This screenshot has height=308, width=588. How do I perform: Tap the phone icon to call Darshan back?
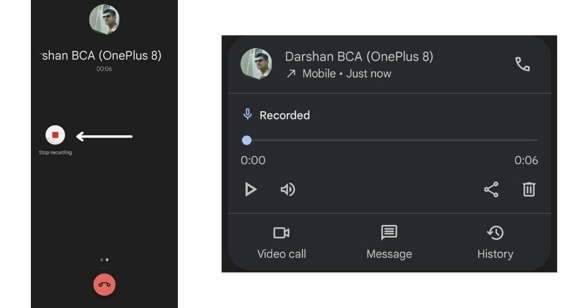pyautogui.click(x=522, y=64)
